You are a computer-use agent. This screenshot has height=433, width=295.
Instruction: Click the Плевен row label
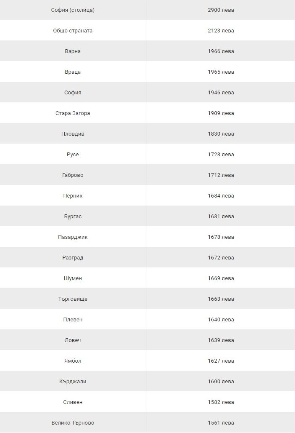pyautogui.click(x=73, y=320)
